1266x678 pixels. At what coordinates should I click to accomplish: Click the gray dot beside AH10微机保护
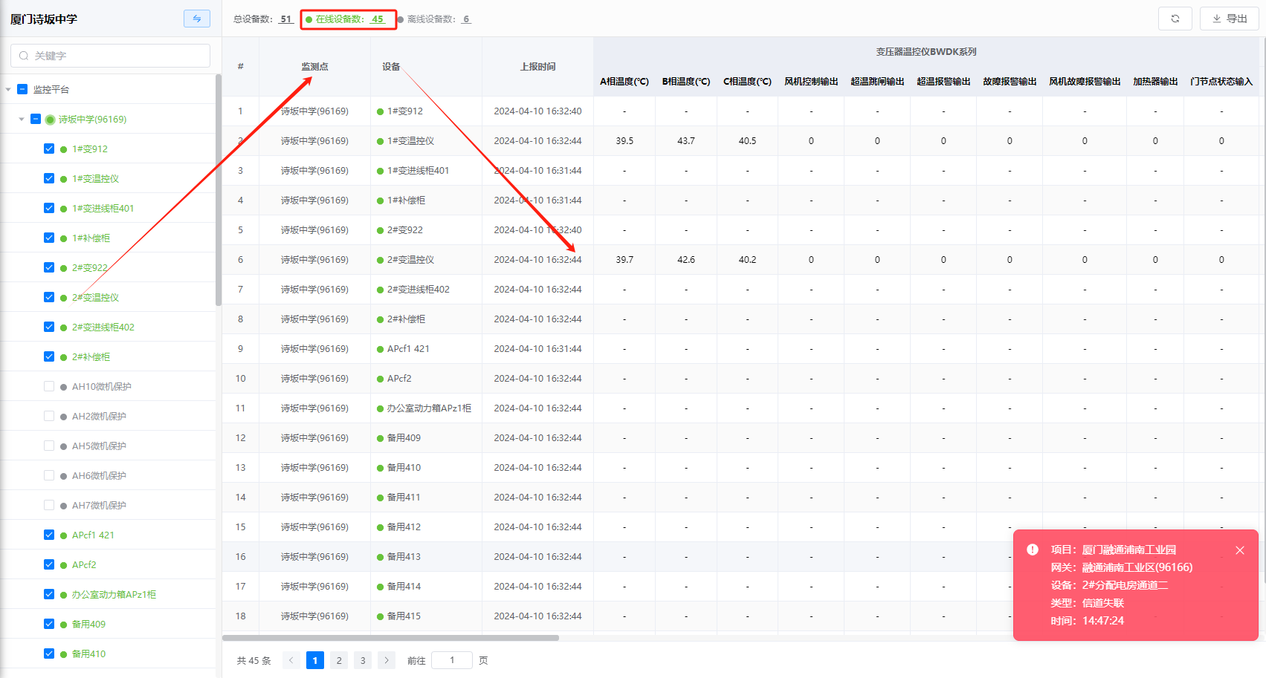(63, 387)
